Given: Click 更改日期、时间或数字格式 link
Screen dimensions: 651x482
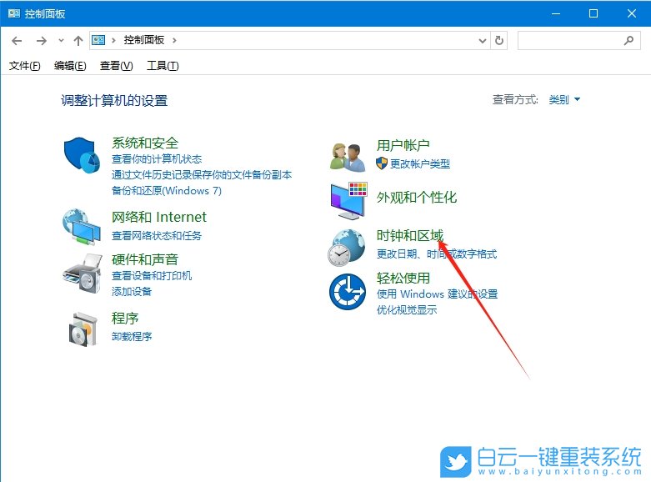Looking at the screenshot, I should 436,254.
